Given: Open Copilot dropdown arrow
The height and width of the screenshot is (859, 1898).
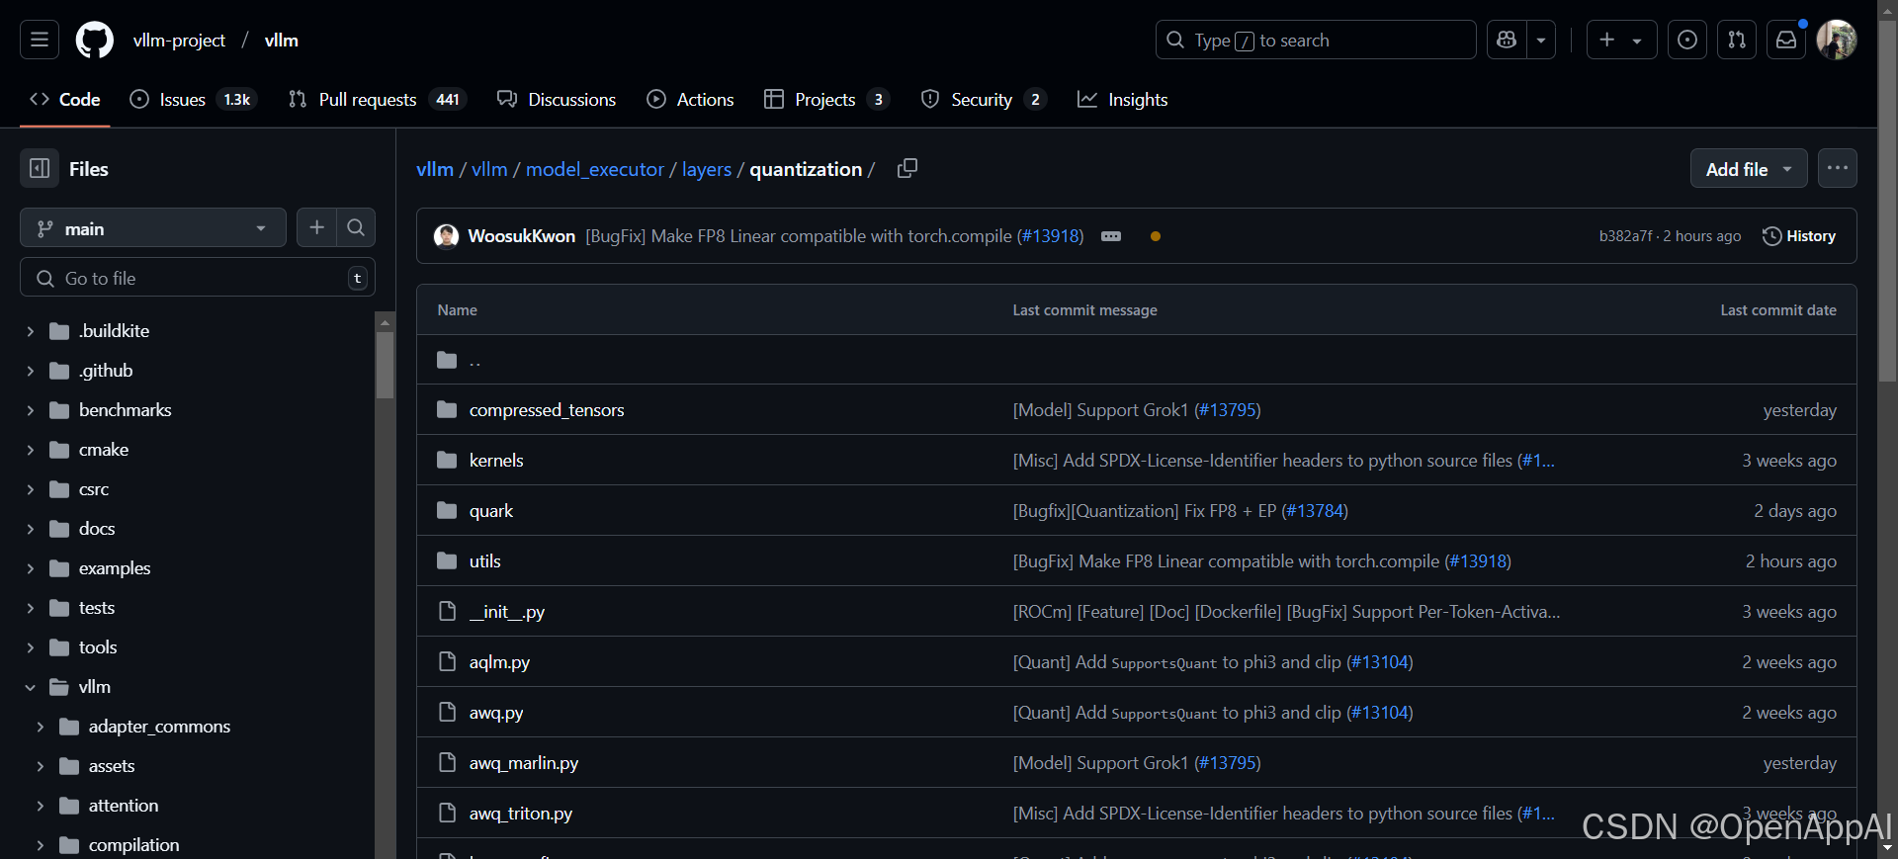Looking at the screenshot, I should [1541, 40].
